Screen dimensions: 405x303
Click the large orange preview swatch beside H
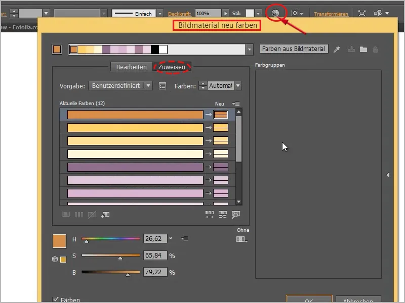[59, 241]
